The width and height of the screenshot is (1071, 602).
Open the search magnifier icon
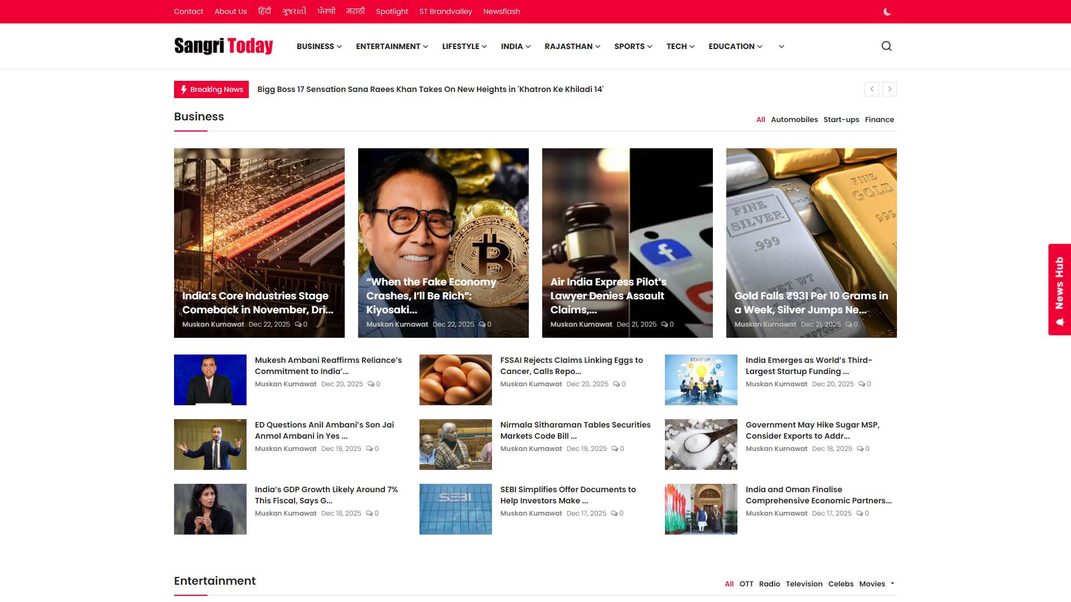click(886, 46)
